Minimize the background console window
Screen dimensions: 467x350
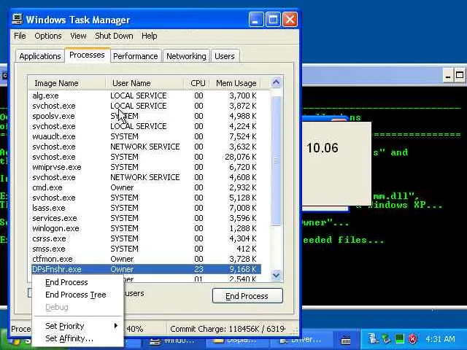pos(447,75)
